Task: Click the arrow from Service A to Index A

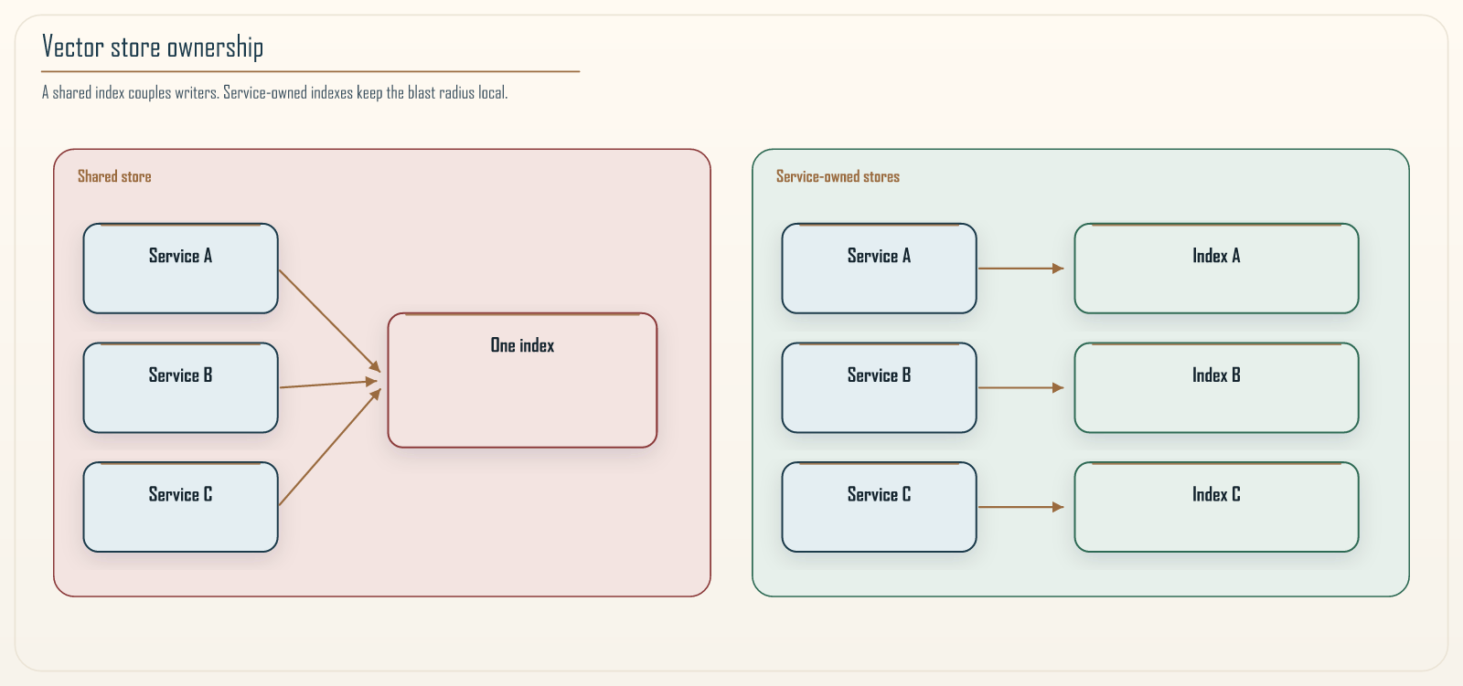Action: [x=1021, y=269]
